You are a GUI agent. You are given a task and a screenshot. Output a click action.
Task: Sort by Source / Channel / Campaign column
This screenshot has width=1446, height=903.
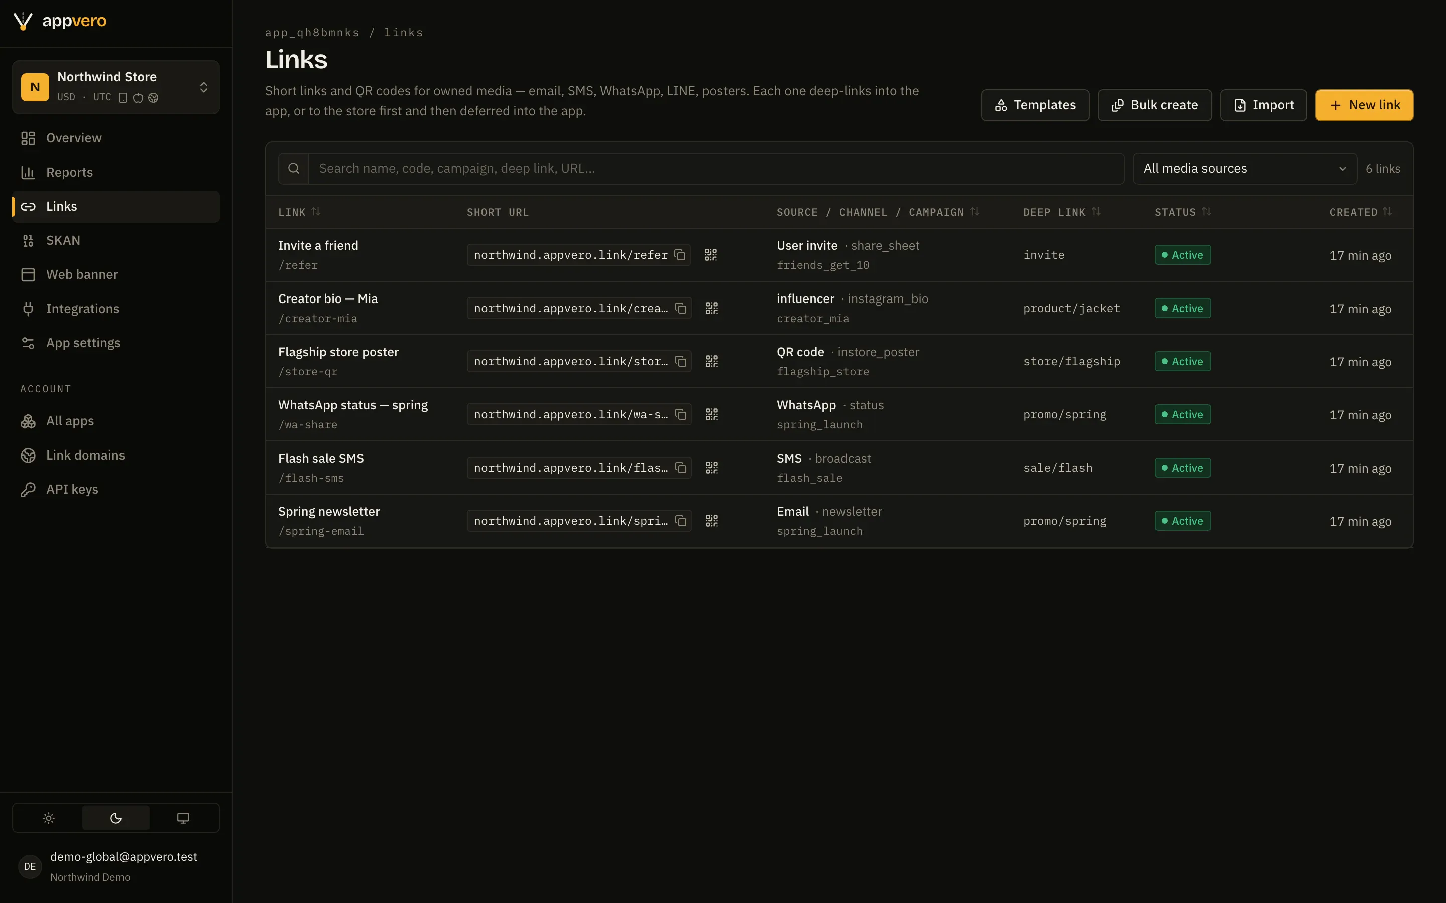point(878,212)
